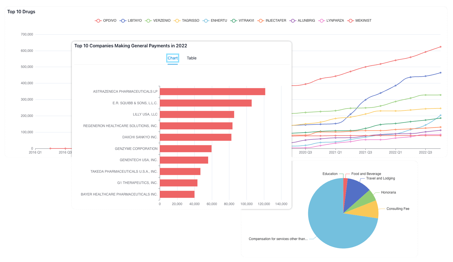Screen dimensions: 453x262
Task: Toggle the ENHERTU legend series
Action: 215,21
